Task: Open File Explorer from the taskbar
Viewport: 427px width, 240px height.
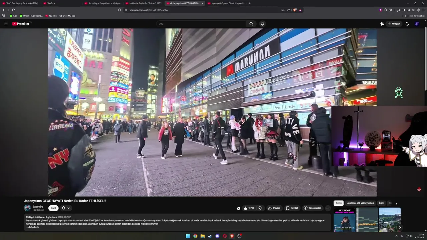Action: 202,236
